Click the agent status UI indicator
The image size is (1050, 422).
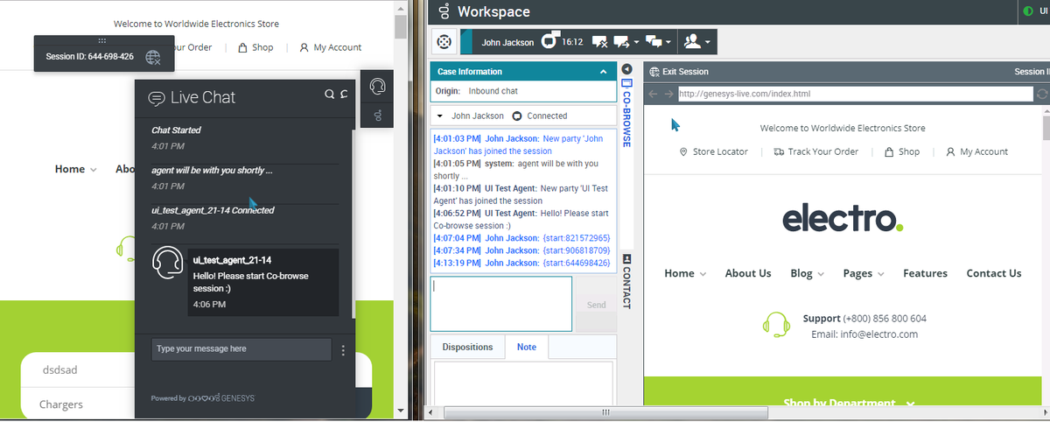coord(1028,11)
